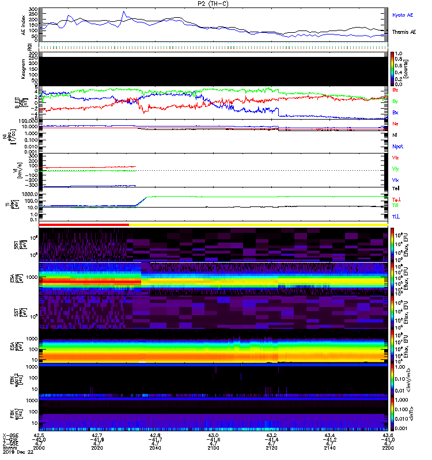The height and width of the screenshot is (460, 432).
Task: Click the SST ion Eflux color bar
Action: coord(392,245)
